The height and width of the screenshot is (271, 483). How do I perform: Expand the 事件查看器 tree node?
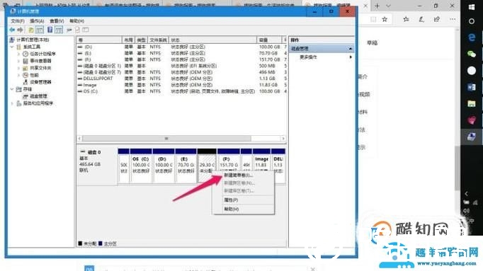pyautogui.click(x=18, y=61)
